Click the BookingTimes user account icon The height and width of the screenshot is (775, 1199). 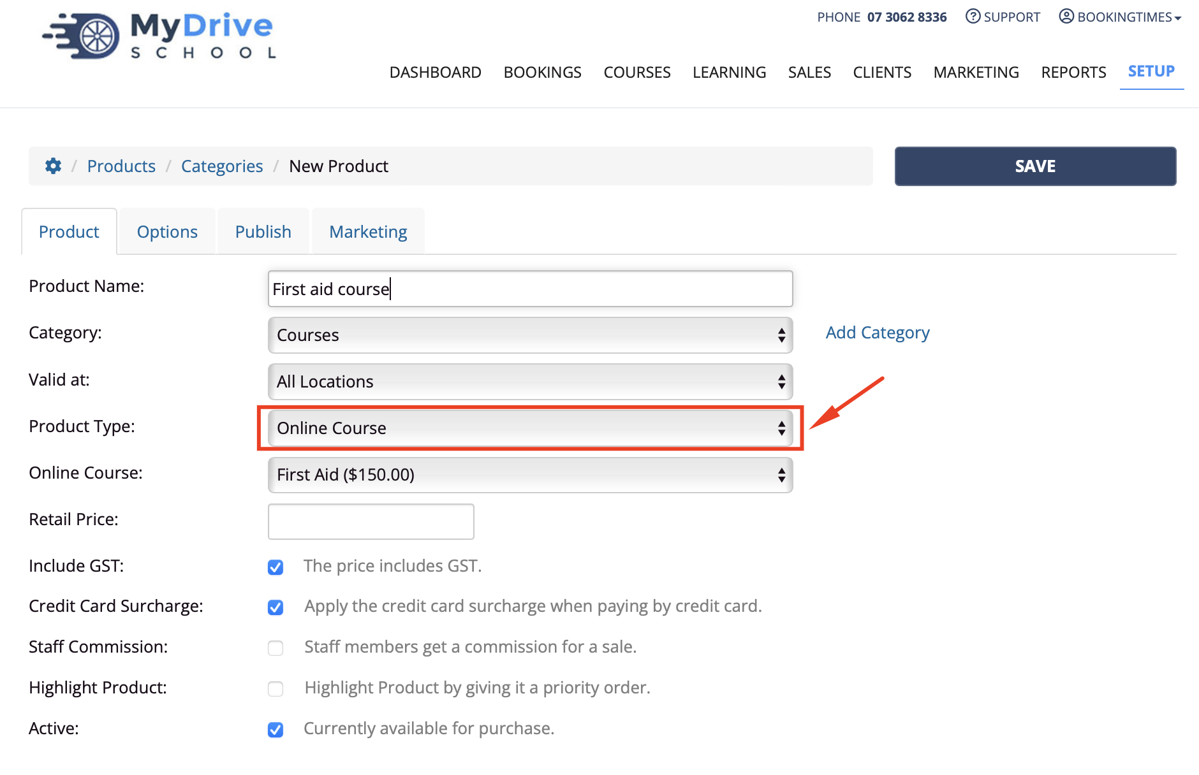[x=1066, y=17]
